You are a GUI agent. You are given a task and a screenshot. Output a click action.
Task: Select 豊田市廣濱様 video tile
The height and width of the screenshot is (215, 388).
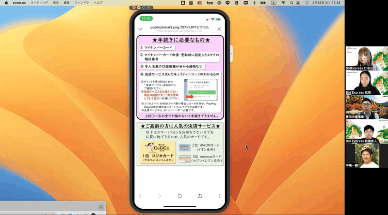point(367,107)
